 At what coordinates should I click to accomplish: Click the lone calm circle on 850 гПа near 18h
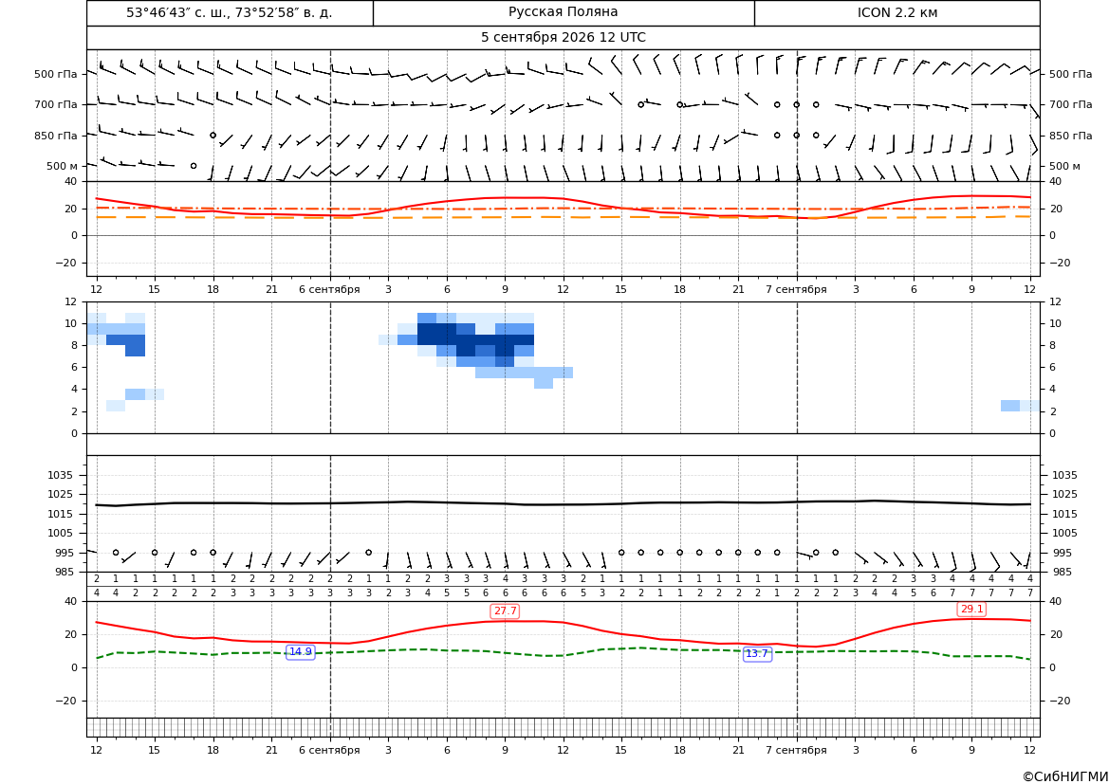tap(213, 135)
